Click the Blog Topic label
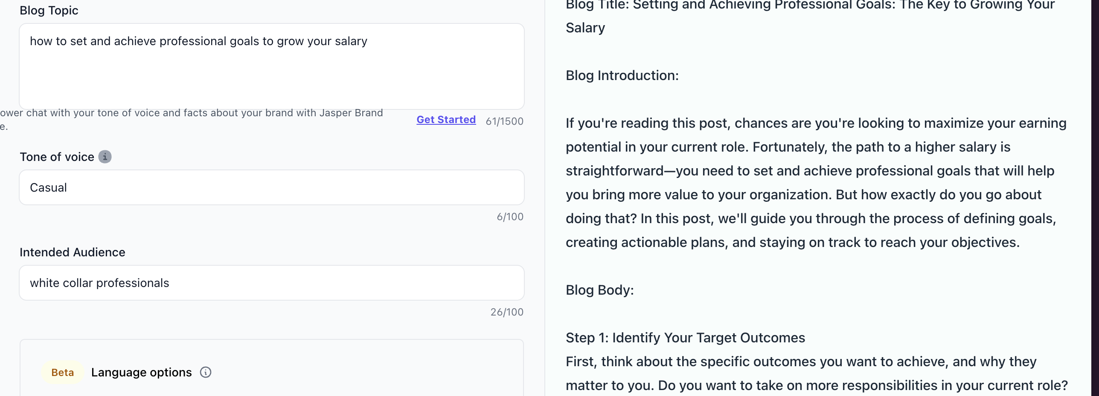Viewport: 1099px width, 396px height. point(49,10)
